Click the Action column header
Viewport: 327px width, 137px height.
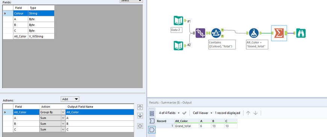click(x=52, y=107)
